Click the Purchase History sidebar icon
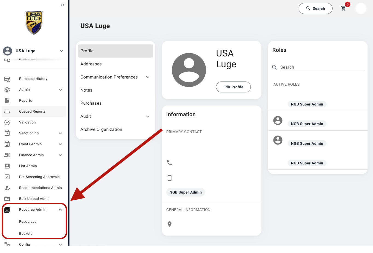373x253 pixels. [7, 79]
